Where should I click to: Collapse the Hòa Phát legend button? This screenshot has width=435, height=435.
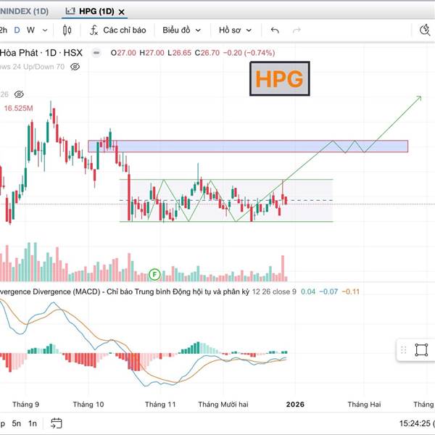click(x=96, y=53)
